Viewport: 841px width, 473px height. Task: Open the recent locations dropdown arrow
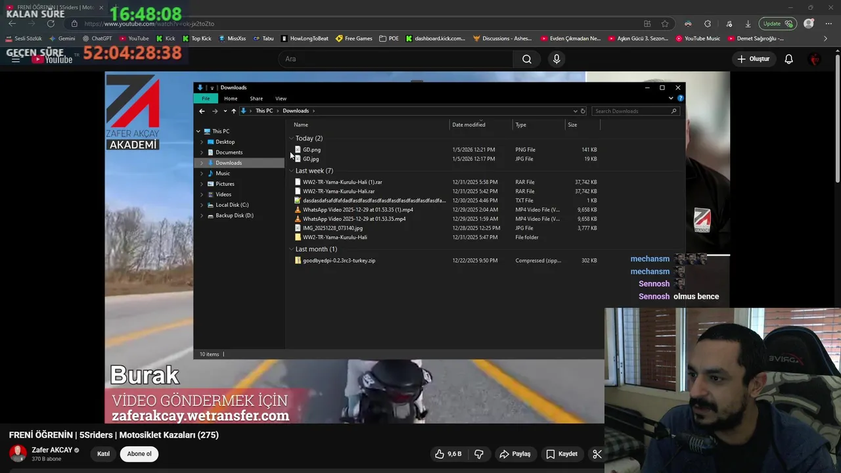coord(225,111)
